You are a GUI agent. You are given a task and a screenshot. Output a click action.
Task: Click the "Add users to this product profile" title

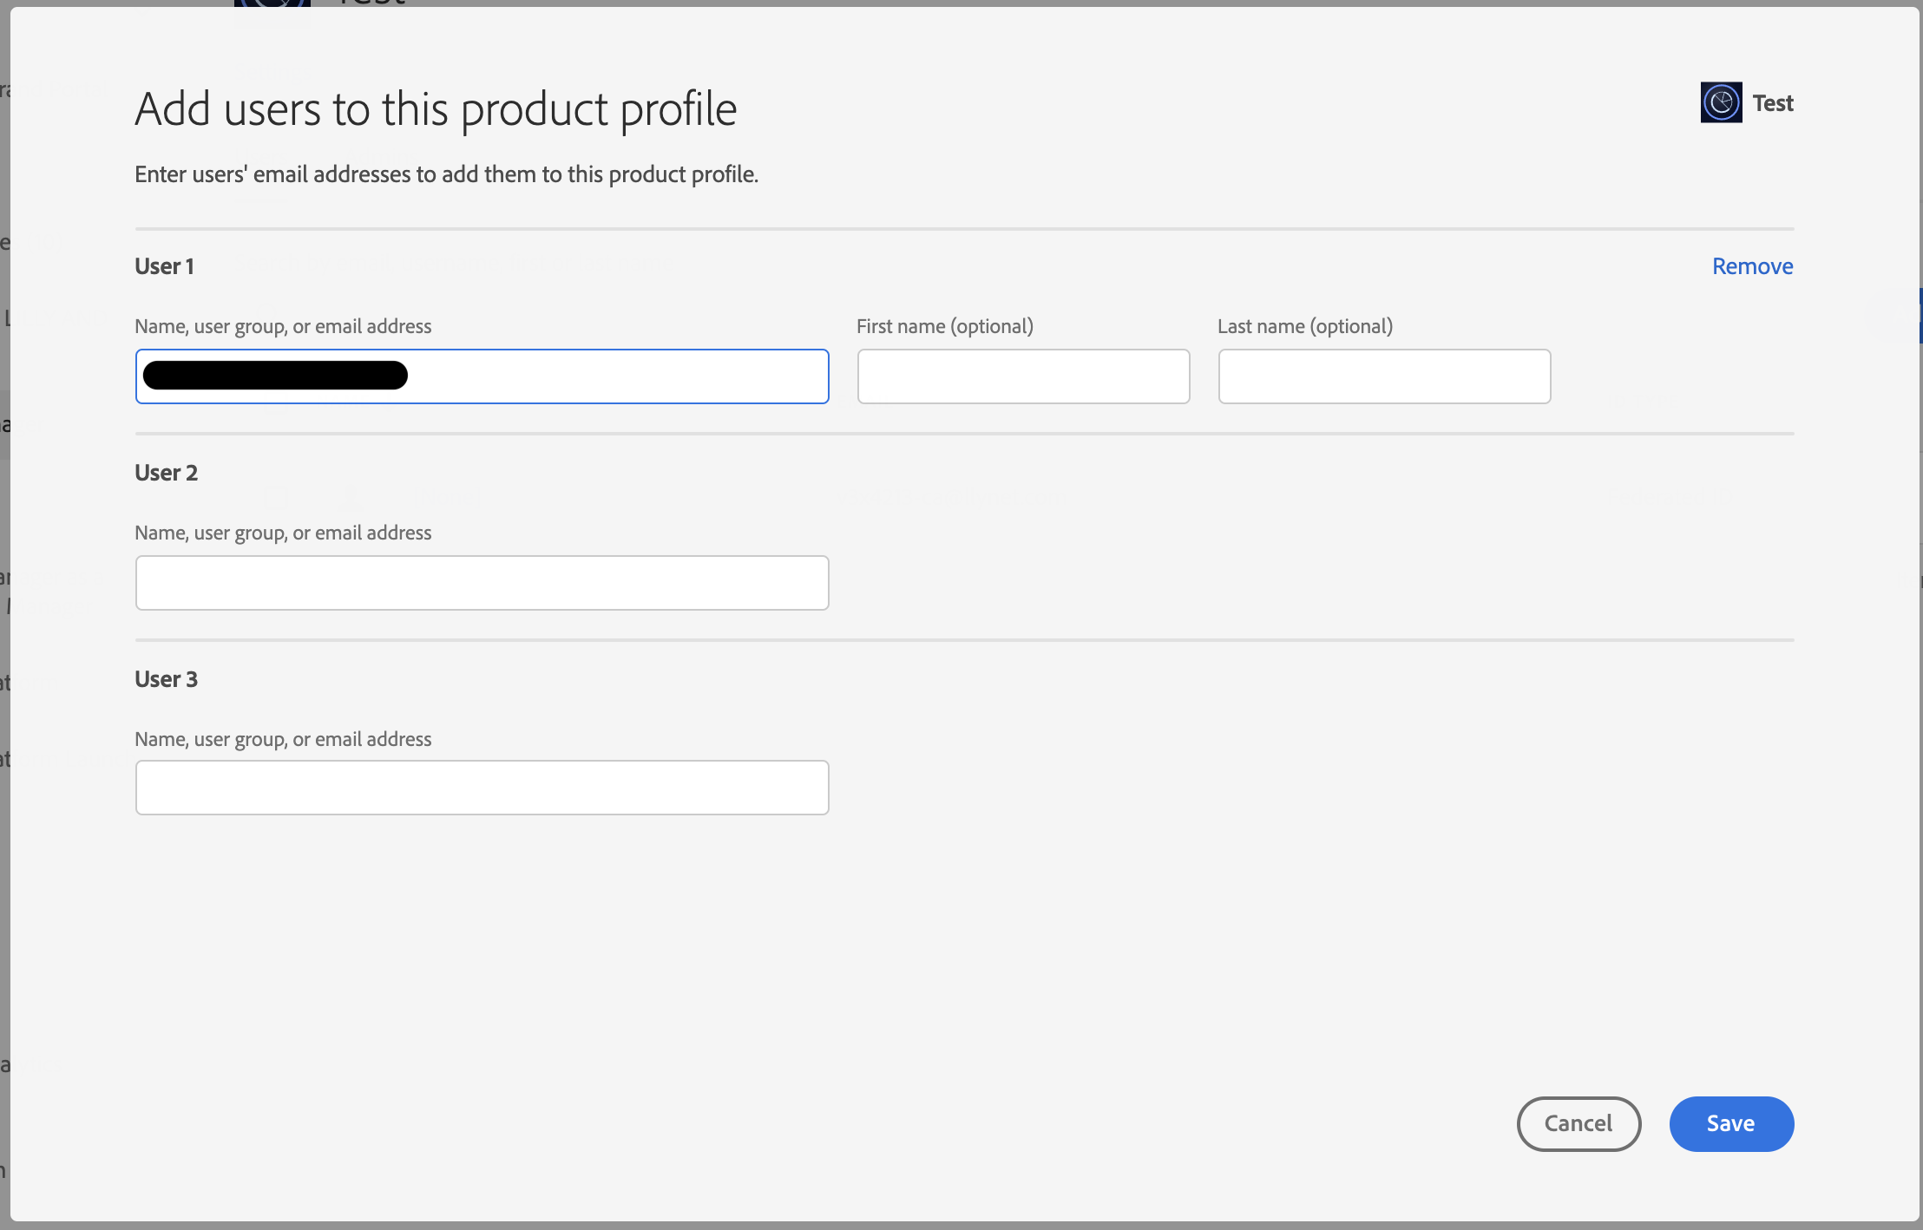pos(436,109)
